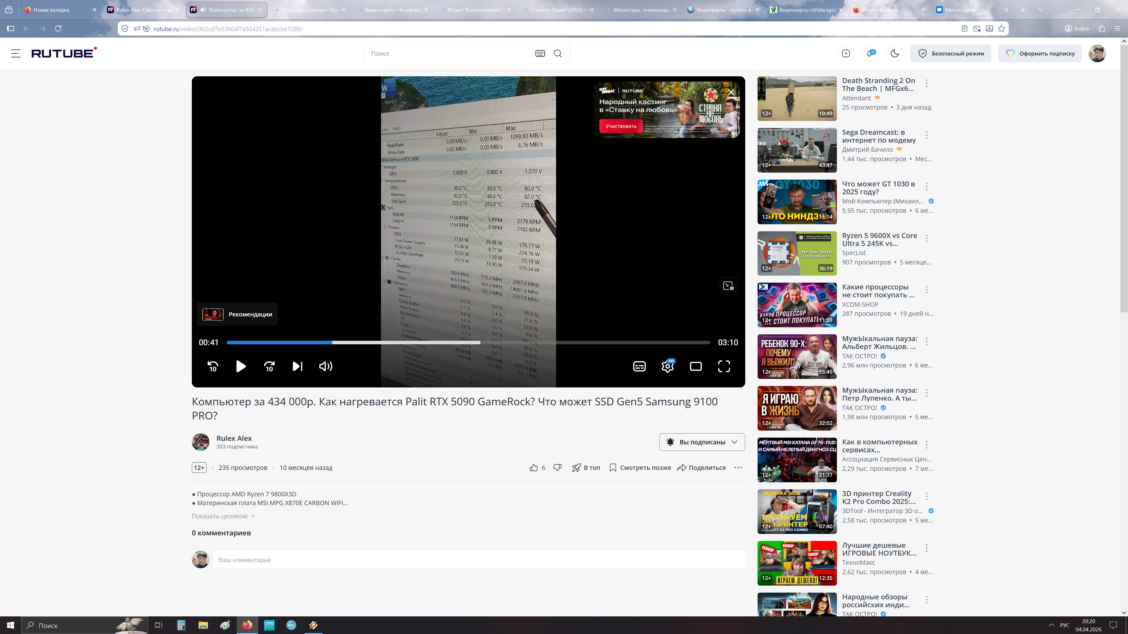Click the upload video plus icon
1128x634 pixels.
(846, 53)
